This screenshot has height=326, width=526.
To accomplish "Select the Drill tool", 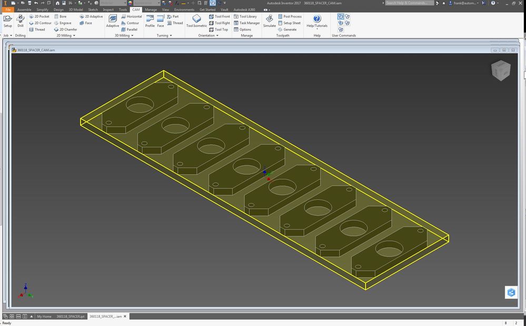I will [x=21, y=21].
